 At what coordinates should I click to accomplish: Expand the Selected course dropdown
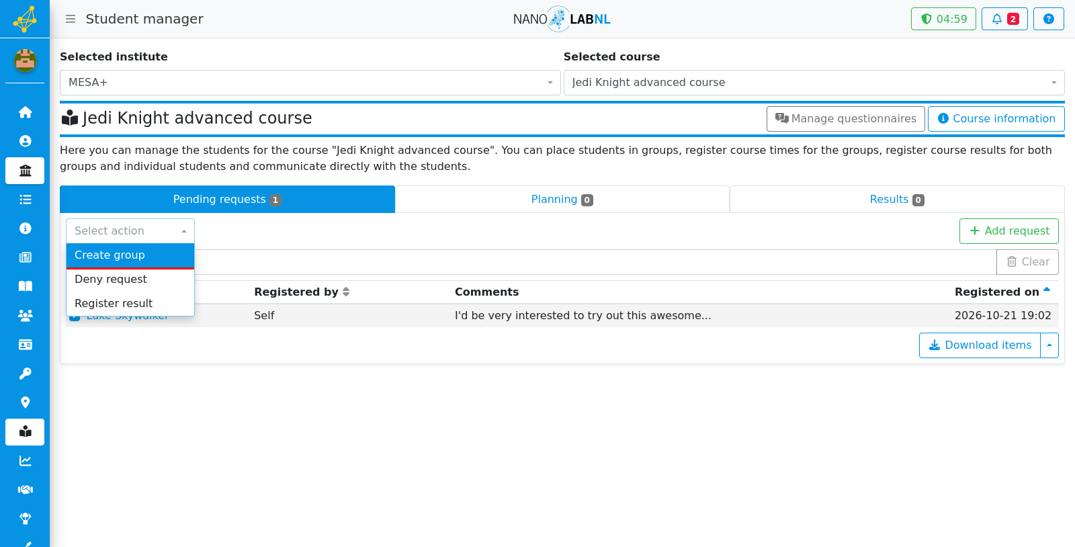pos(814,83)
